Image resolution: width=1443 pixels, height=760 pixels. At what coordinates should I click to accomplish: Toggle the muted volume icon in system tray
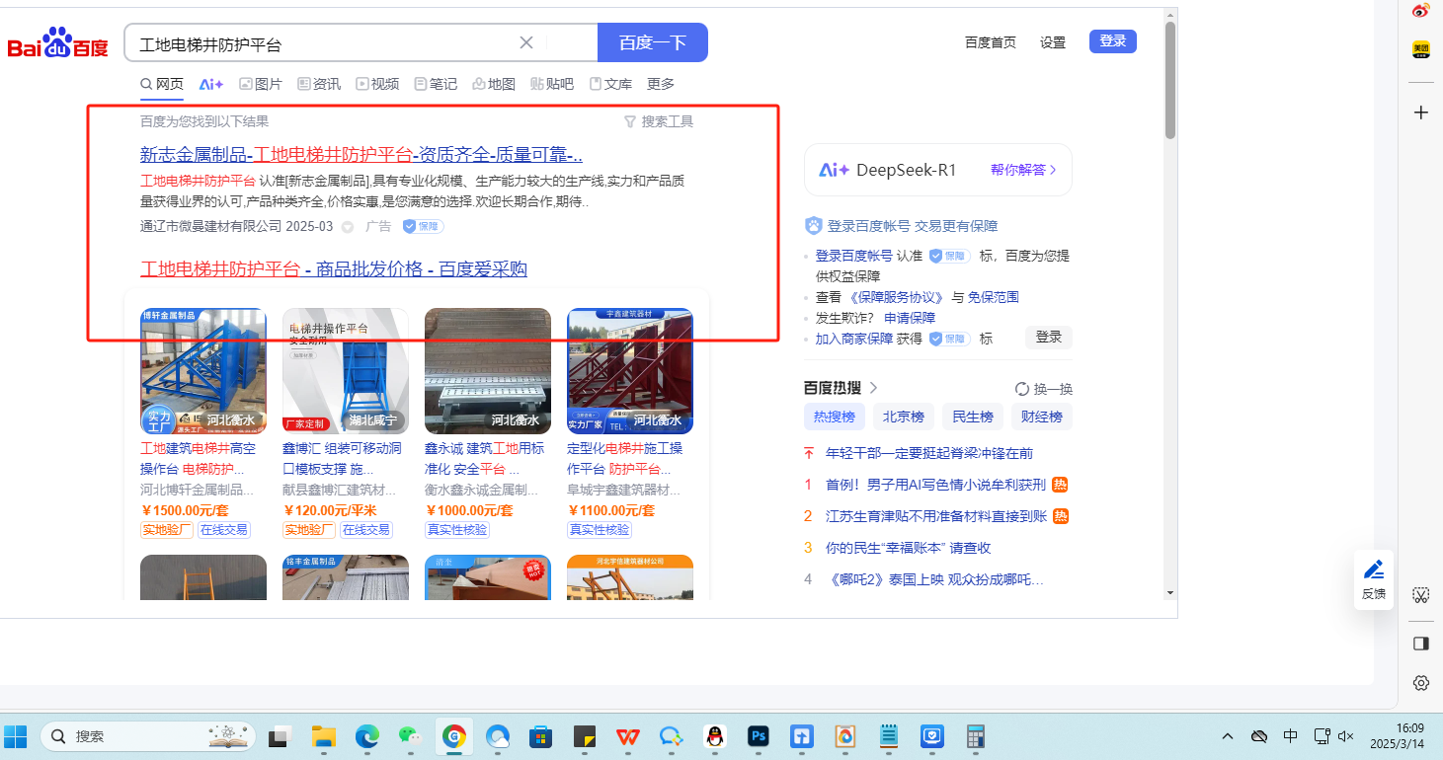pyautogui.click(x=1345, y=736)
